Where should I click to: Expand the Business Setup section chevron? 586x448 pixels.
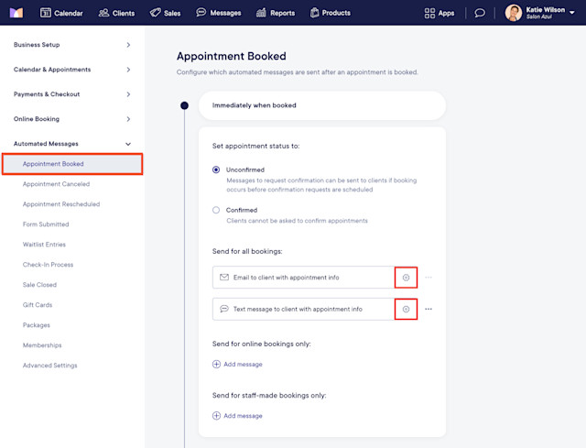pyautogui.click(x=128, y=45)
